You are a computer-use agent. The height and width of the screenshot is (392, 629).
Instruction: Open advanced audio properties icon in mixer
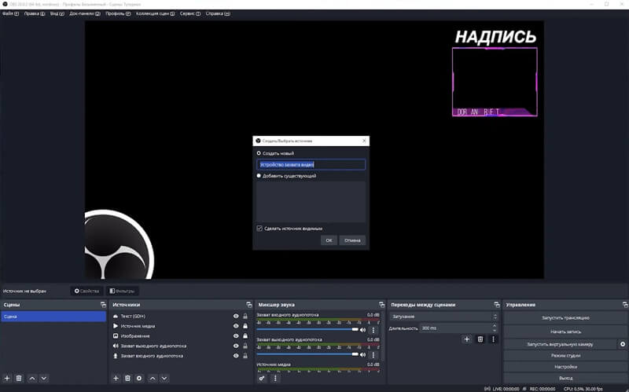pos(263,378)
